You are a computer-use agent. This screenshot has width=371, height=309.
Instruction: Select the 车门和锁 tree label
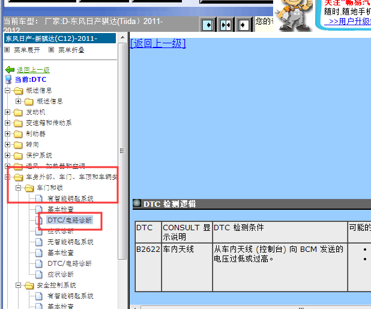(50, 188)
